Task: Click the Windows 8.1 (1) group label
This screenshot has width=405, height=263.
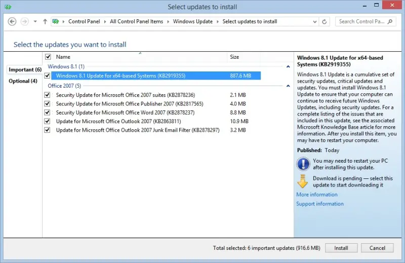Action: (x=66, y=66)
